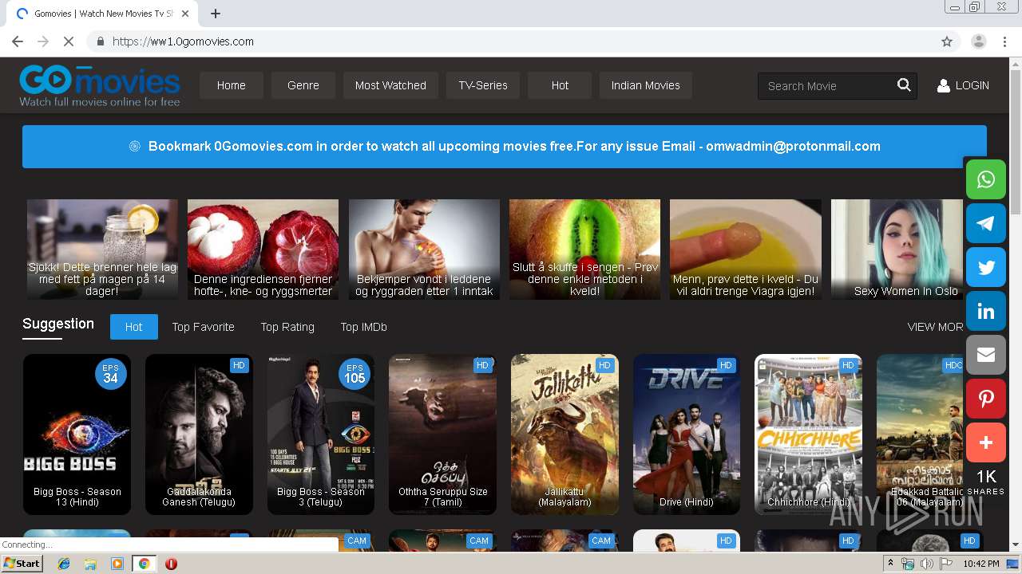The image size is (1022, 574).
Task: Open Edakkad Battalion 06 poster
Action: (920, 434)
